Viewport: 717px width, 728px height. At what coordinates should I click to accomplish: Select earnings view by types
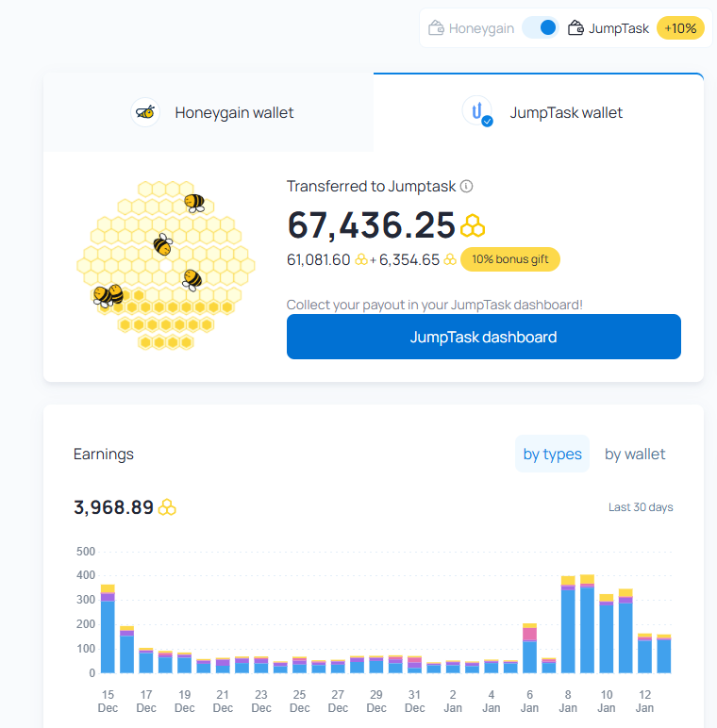click(552, 454)
